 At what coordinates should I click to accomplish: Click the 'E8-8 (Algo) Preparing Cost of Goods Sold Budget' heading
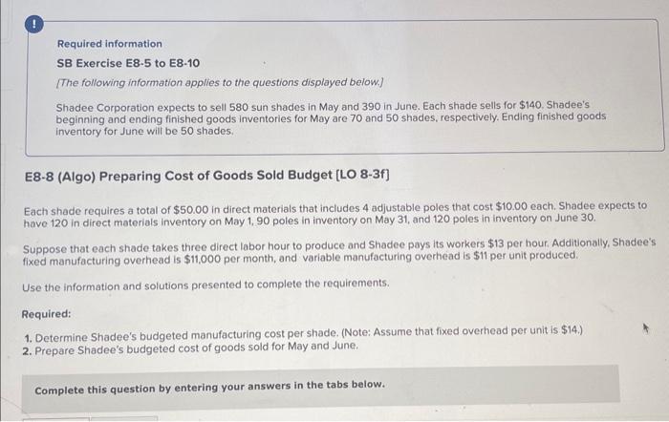(207, 175)
